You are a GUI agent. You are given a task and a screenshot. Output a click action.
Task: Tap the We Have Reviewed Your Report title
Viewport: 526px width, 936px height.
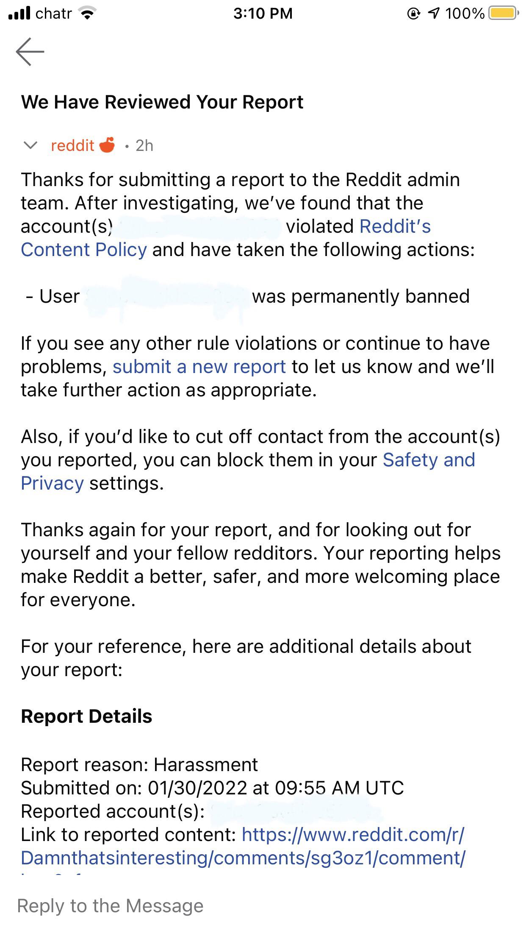162,102
